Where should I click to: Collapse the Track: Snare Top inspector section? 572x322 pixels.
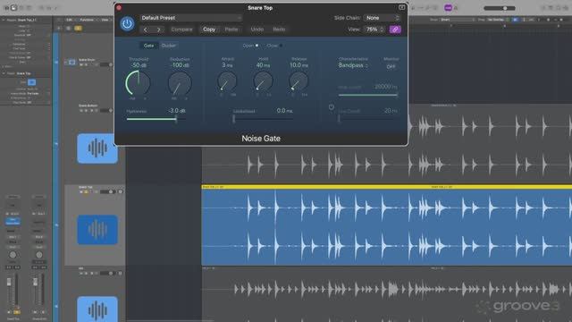(x=4, y=73)
